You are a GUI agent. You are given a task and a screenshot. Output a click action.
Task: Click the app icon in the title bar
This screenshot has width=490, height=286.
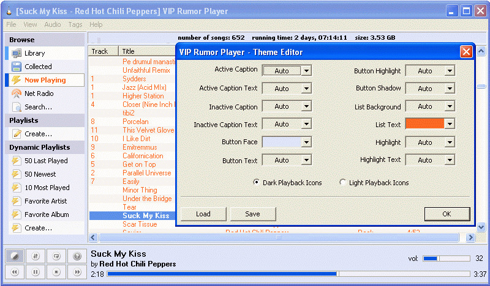point(9,12)
